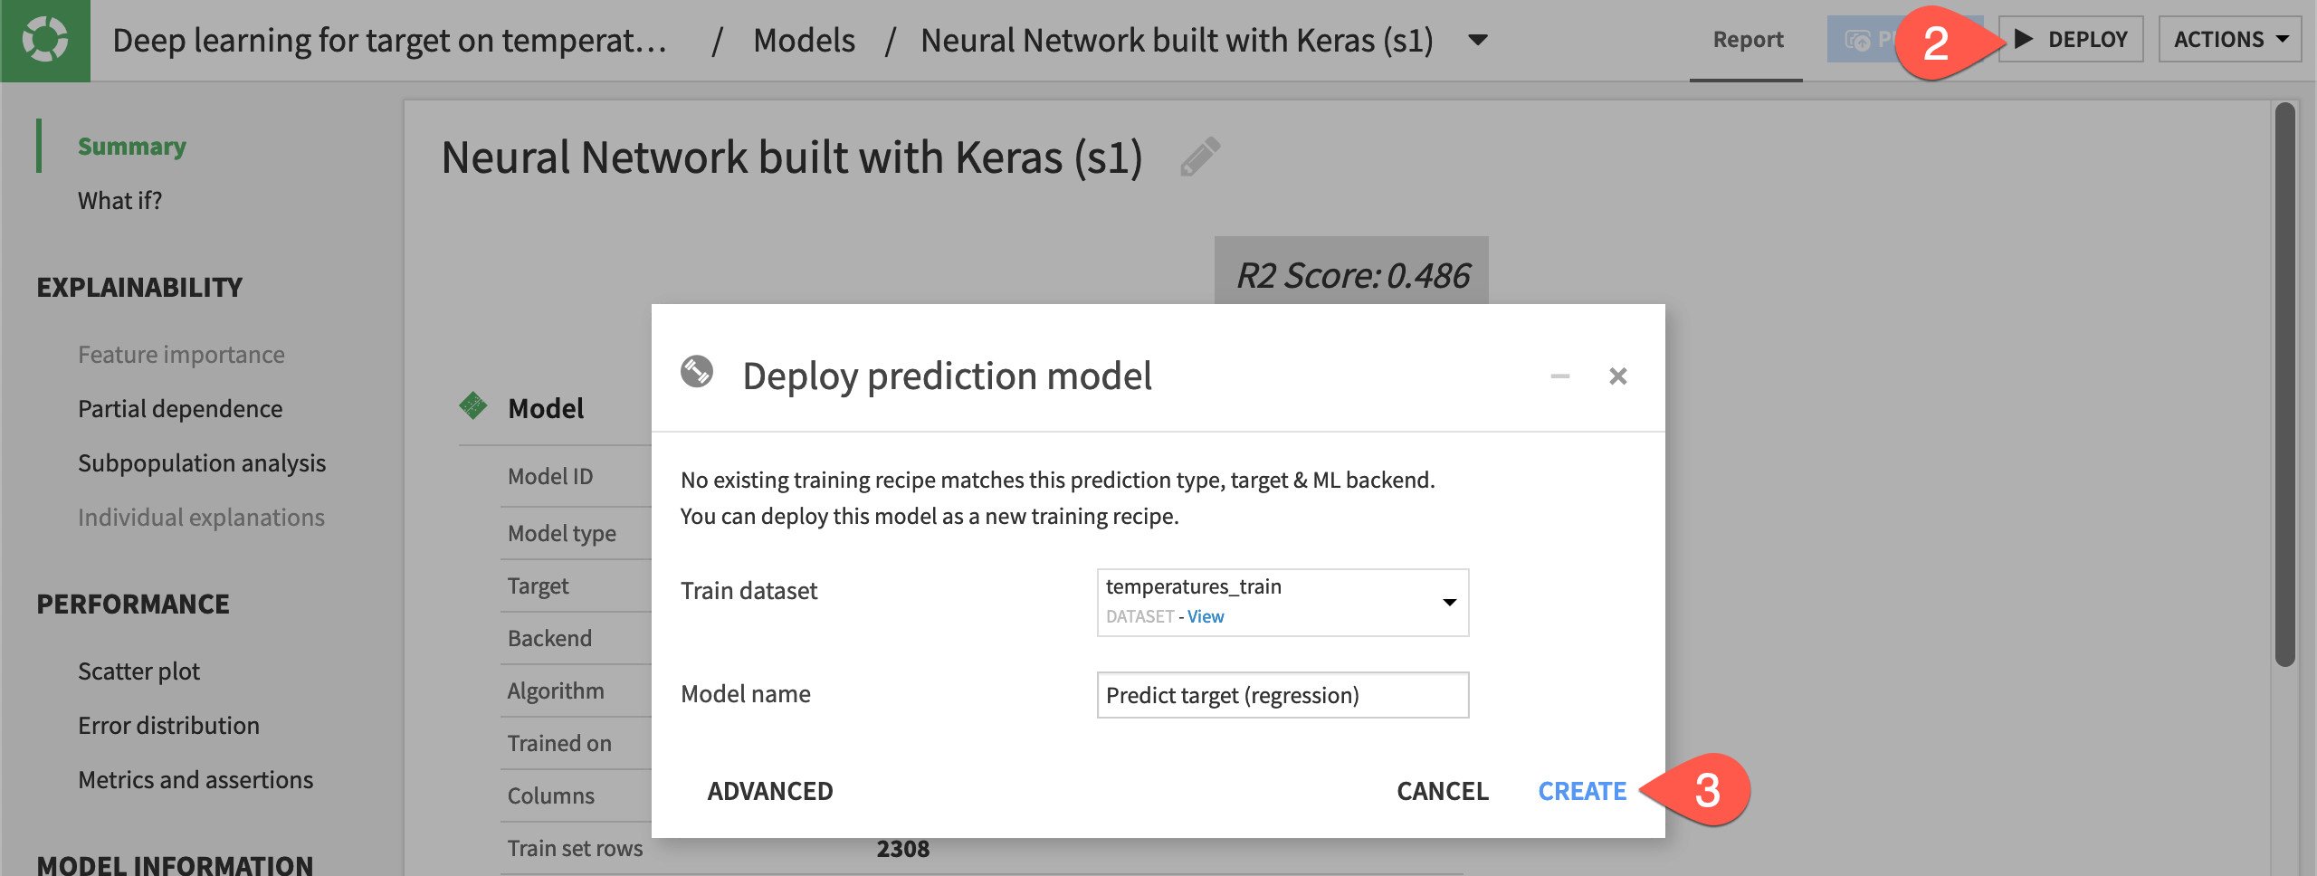Click CREATE to deploy the model

(1582, 791)
